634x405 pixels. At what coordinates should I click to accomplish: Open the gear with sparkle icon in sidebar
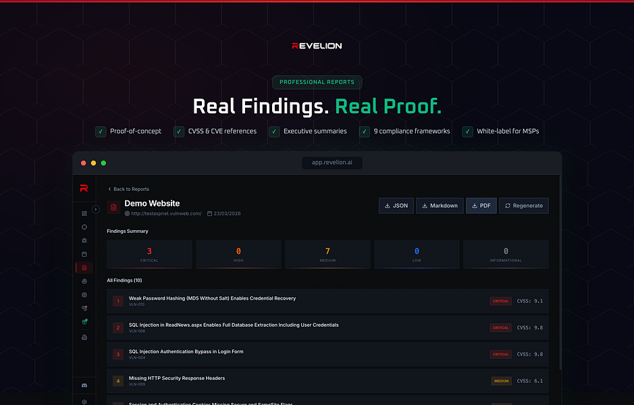[84, 308]
